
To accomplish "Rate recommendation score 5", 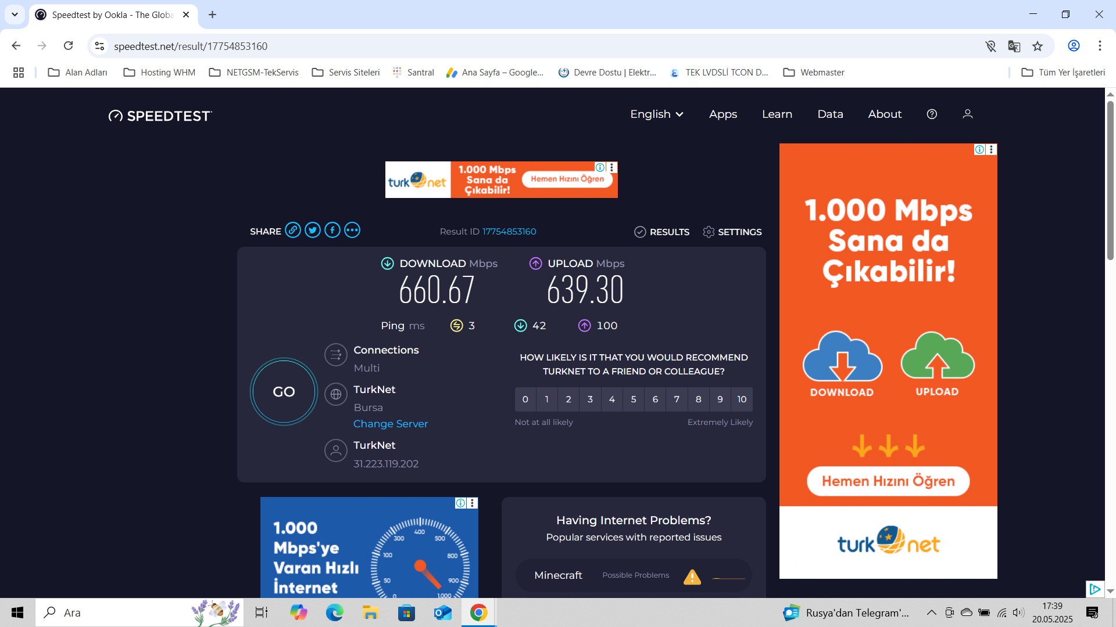I will [x=634, y=399].
